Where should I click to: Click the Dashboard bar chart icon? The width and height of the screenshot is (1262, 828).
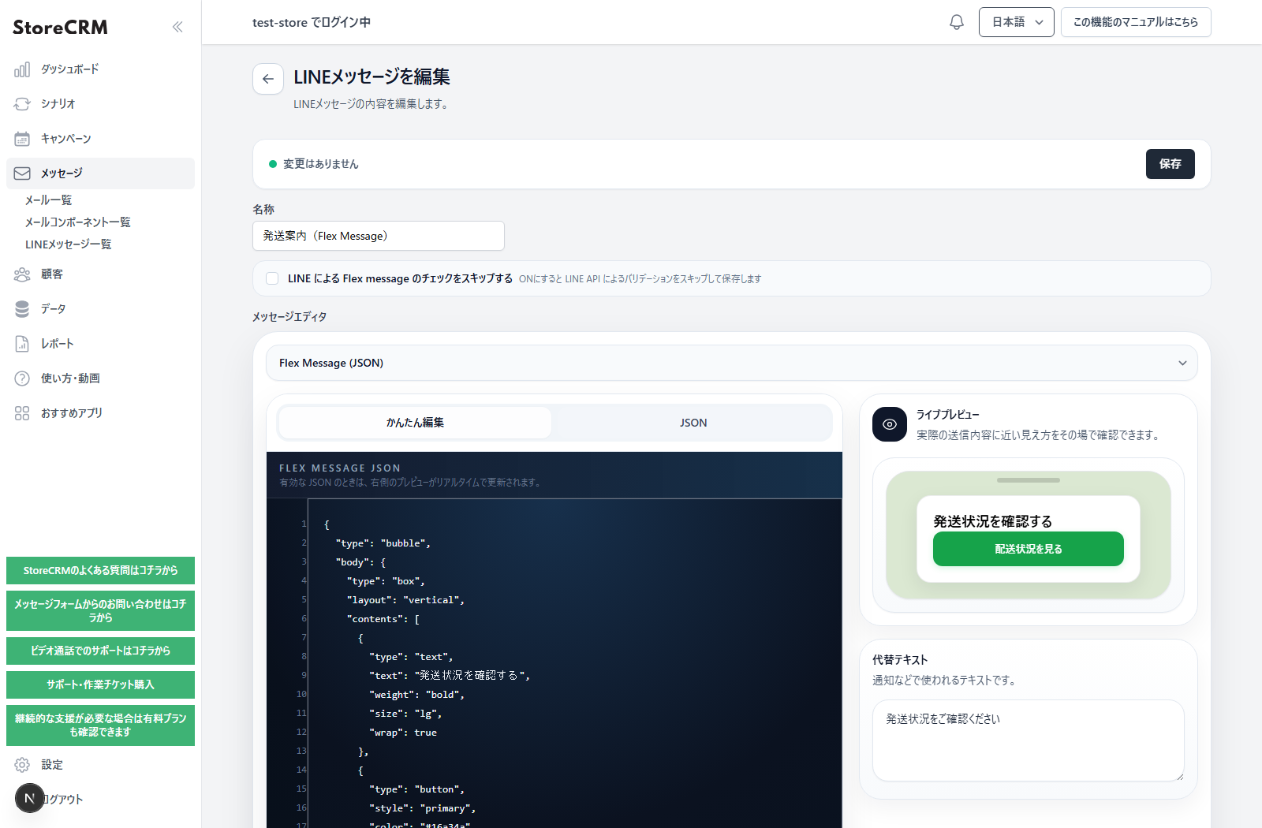(x=22, y=69)
